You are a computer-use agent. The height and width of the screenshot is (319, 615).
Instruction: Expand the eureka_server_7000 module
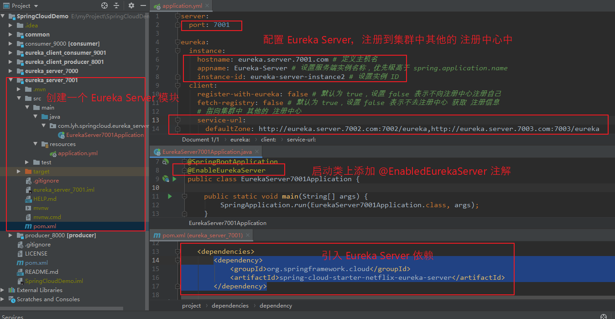pos(11,71)
